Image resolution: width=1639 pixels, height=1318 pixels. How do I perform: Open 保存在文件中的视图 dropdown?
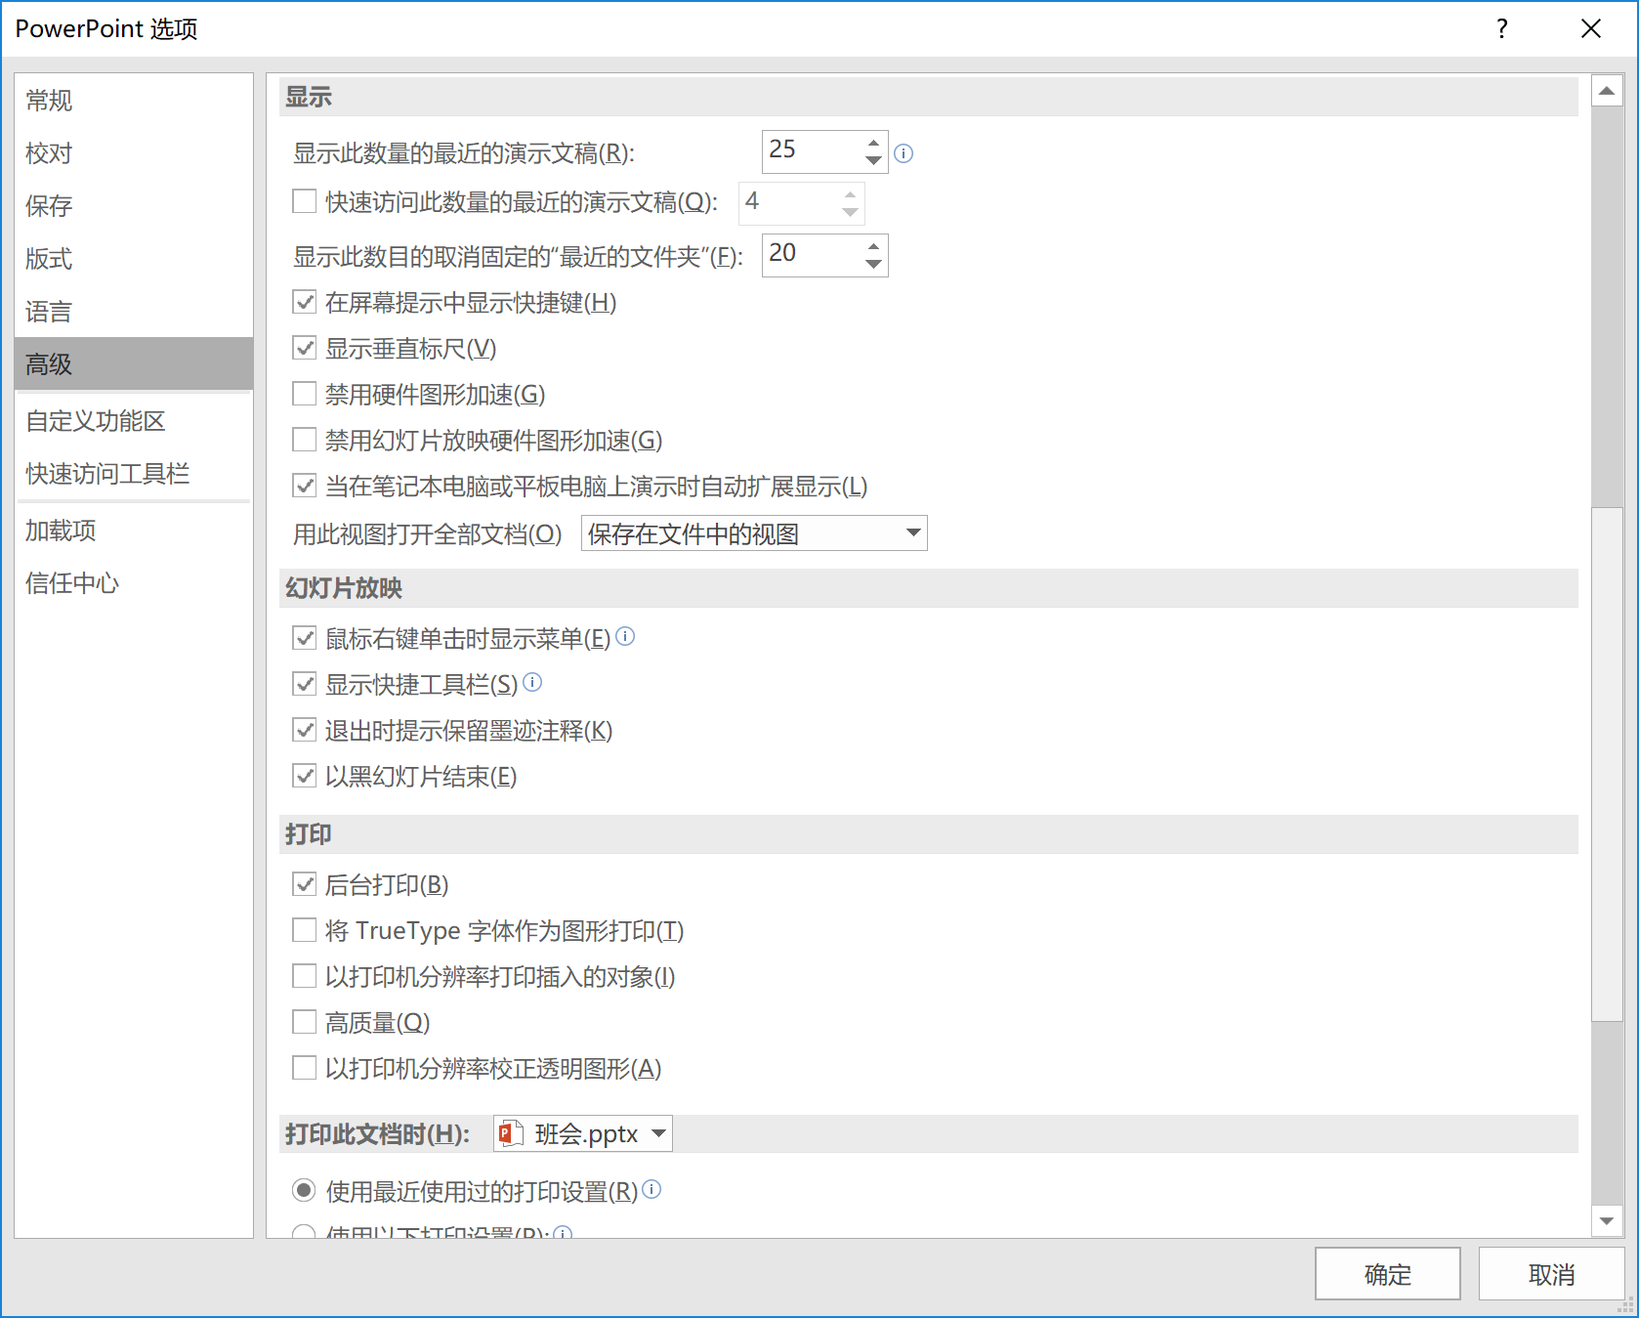point(754,533)
